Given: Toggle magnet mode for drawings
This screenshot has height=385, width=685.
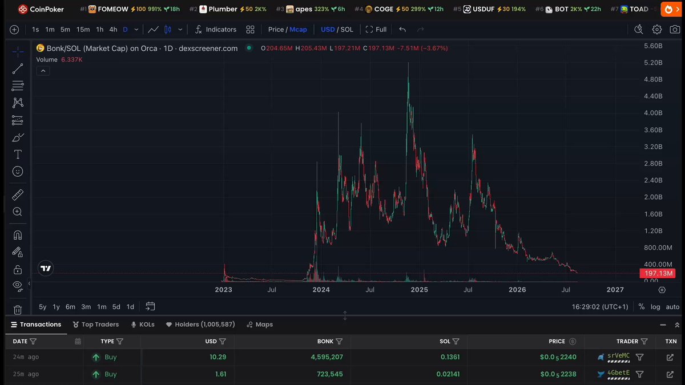Looking at the screenshot, I should [x=18, y=235].
